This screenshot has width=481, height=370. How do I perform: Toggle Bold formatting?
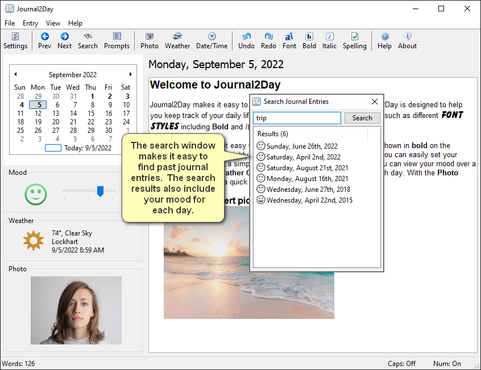coord(309,41)
